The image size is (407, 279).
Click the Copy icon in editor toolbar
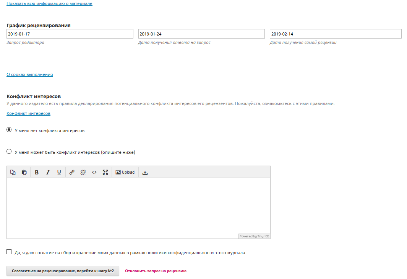coord(13,172)
